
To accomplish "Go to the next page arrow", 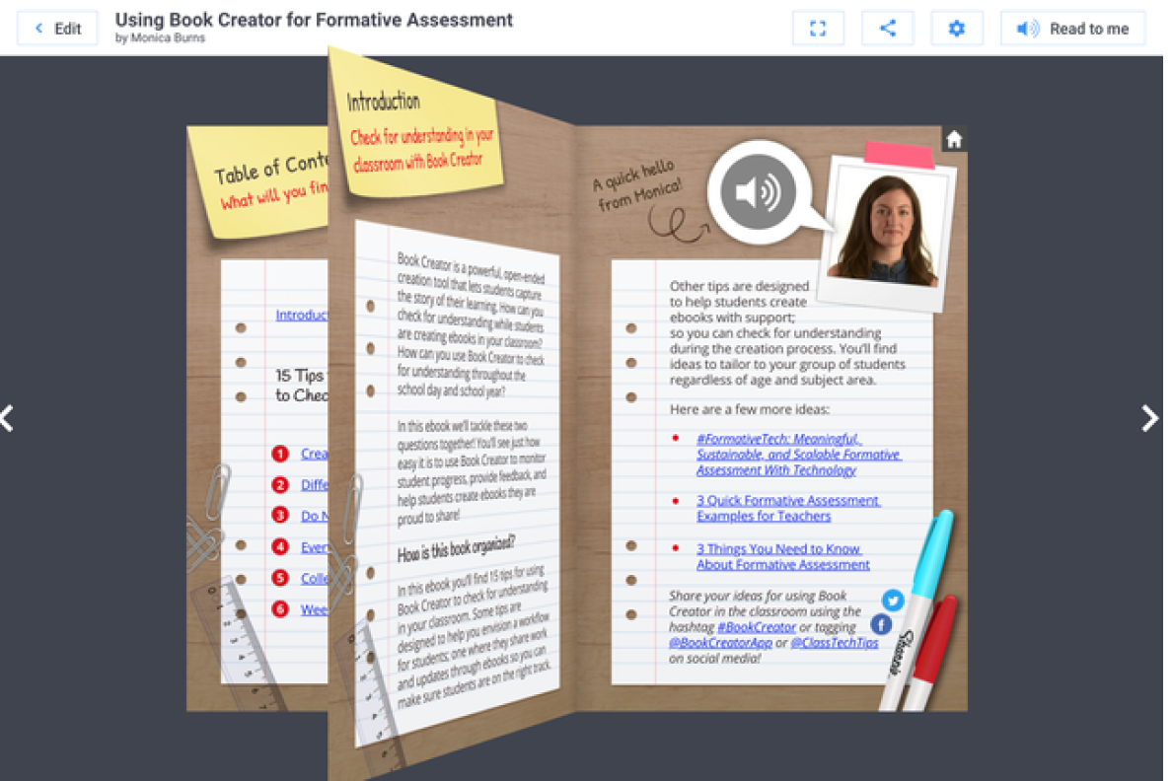I will 1148,418.
